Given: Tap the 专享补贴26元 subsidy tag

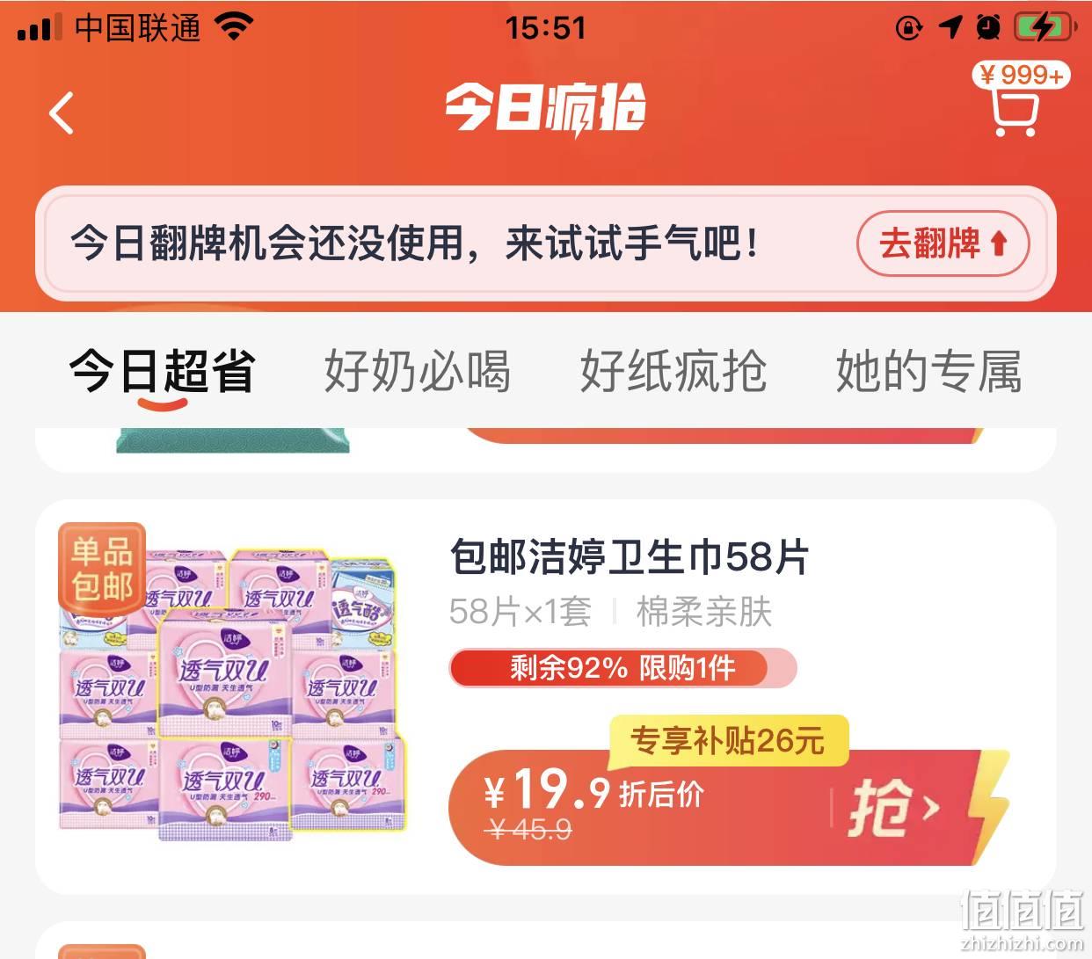Looking at the screenshot, I should tap(728, 741).
